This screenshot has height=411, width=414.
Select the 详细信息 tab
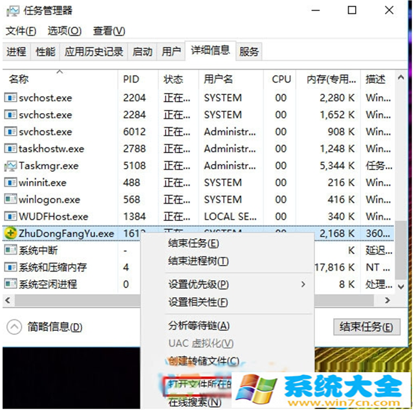click(210, 50)
